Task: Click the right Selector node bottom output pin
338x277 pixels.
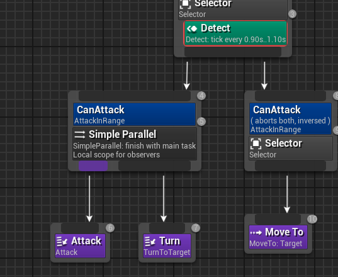Action: tap(290, 166)
